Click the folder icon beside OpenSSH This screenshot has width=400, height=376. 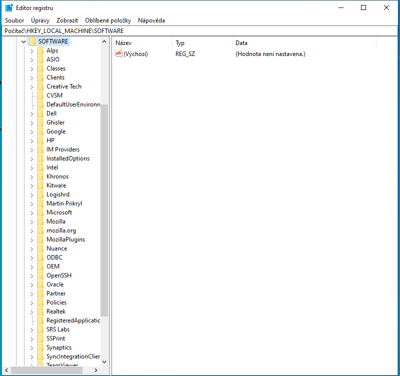[x=40, y=275]
